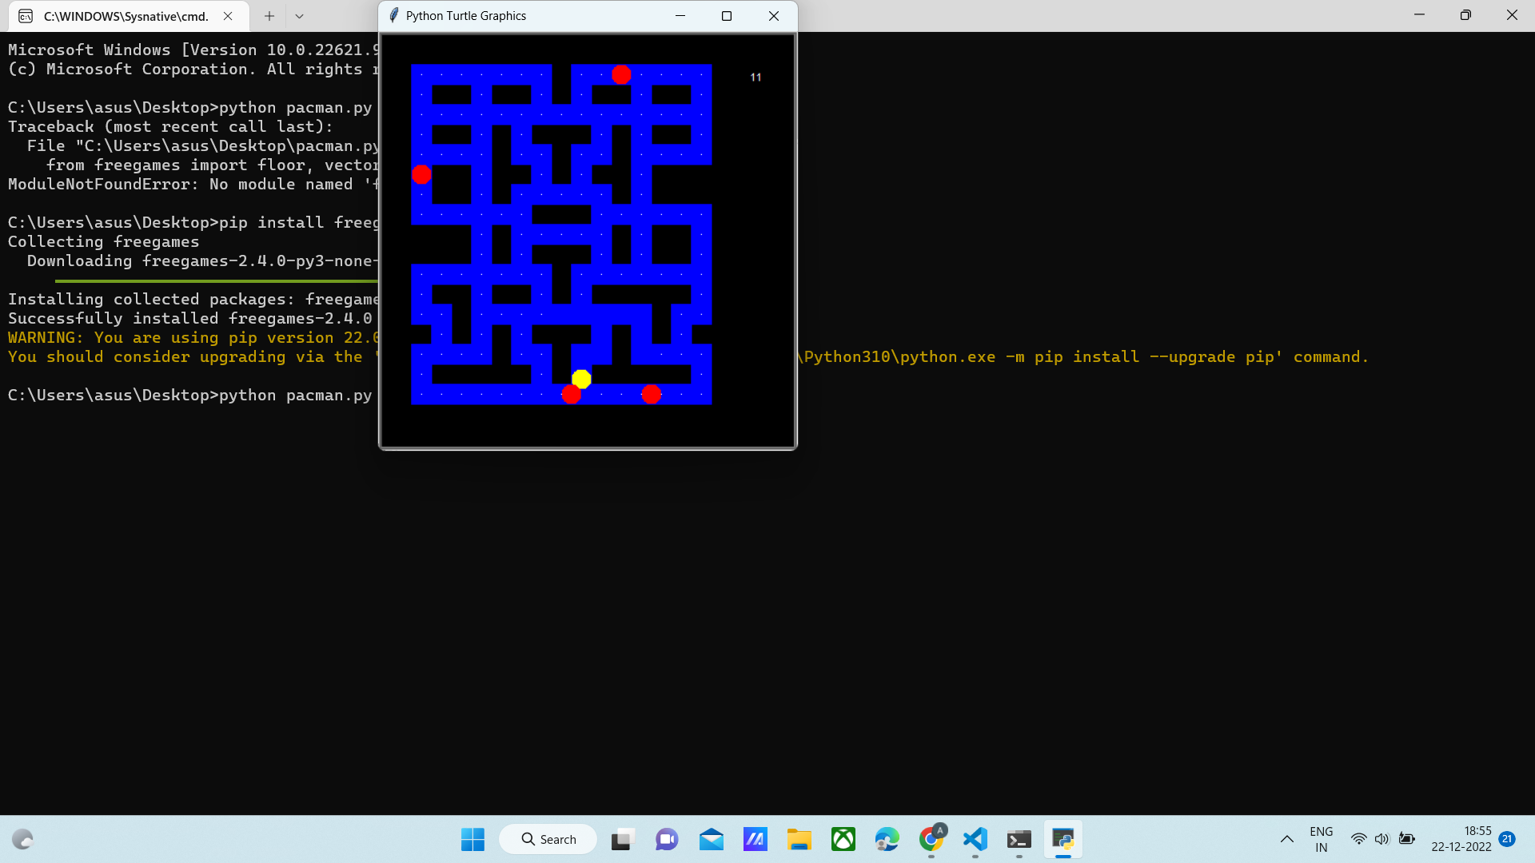Toggle Wi-Fi using the network tray icon

1359,839
